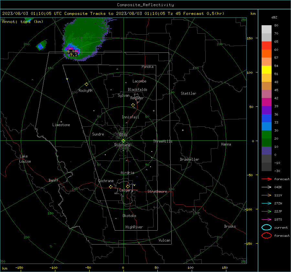Click the Vulcan map label
Viewport: 291px width, 272px height.
pyautogui.click(x=164, y=240)
